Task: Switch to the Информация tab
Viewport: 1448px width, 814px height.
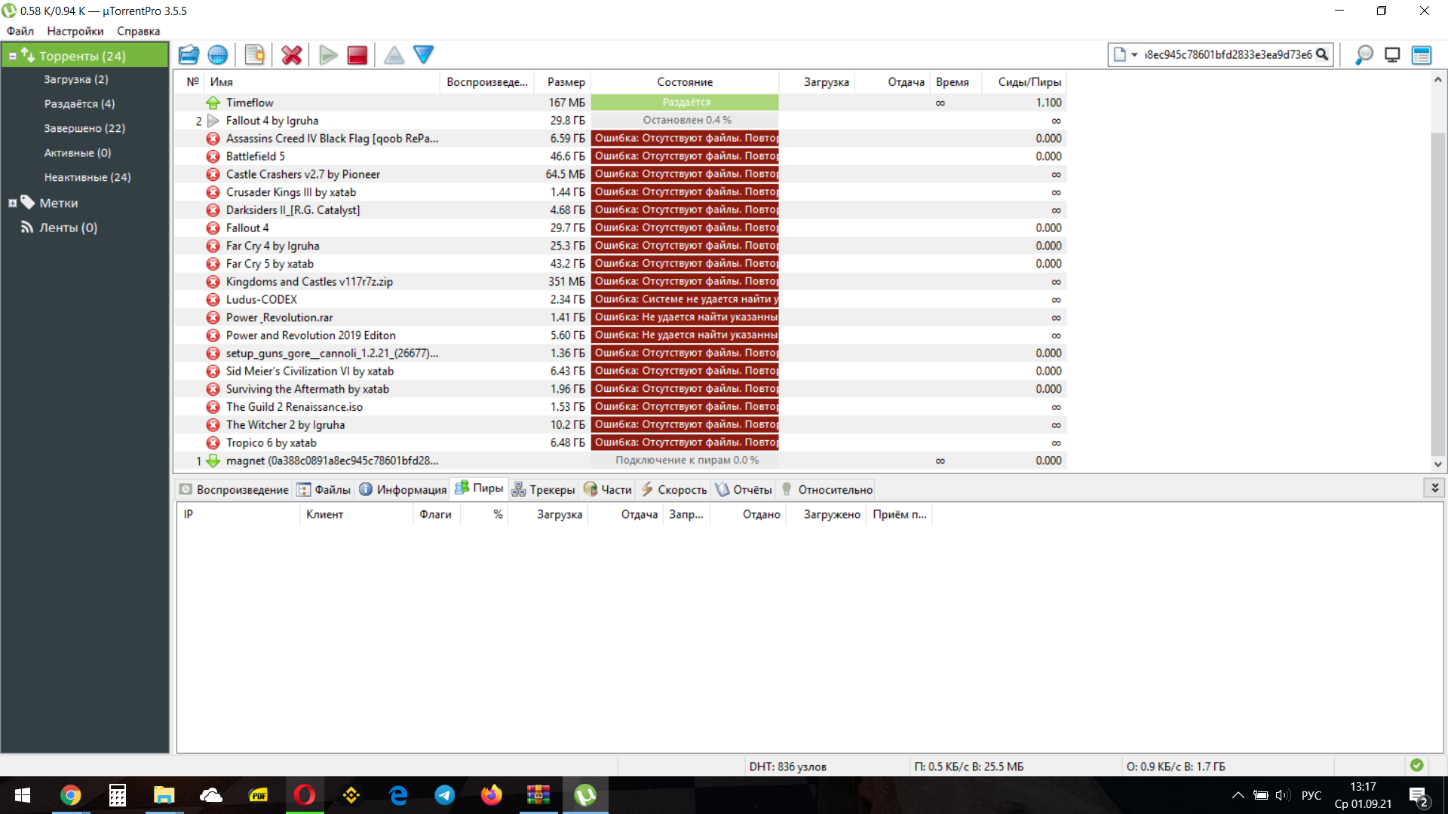Action: pyautogui.click(x=403, y=490)
